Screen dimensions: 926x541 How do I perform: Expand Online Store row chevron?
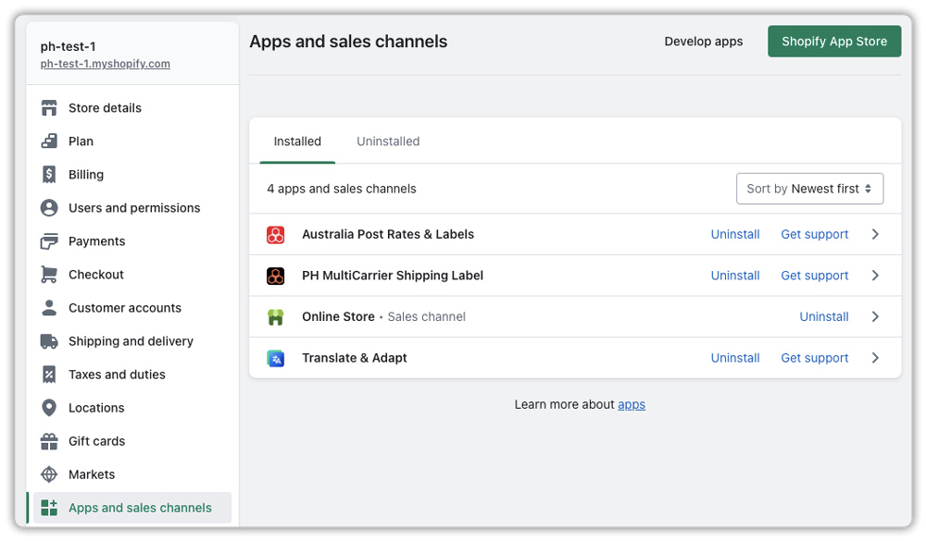[875, 317]
